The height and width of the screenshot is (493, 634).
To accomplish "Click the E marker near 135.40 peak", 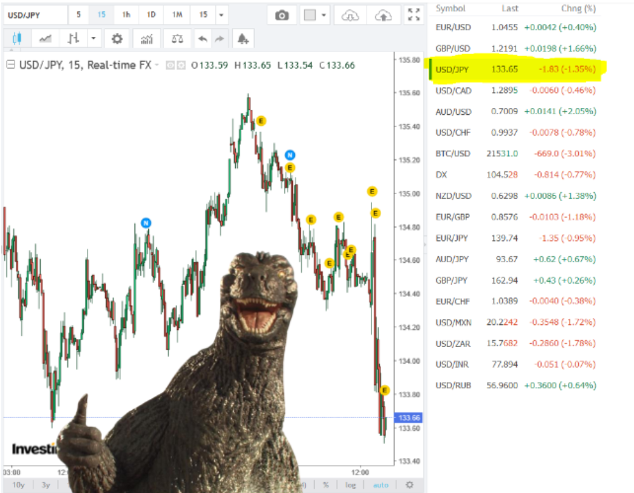I will pyautogui.click(x=261, y=121).
